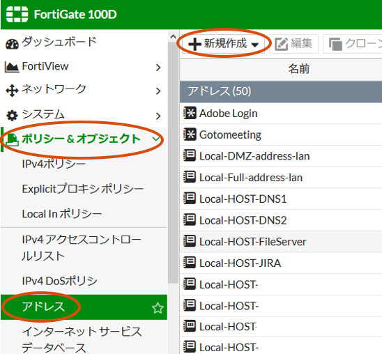The height and width of the screenshot is (354, 382).
Task: Open IPv4ポリシー page
Action: pos(84,164)
